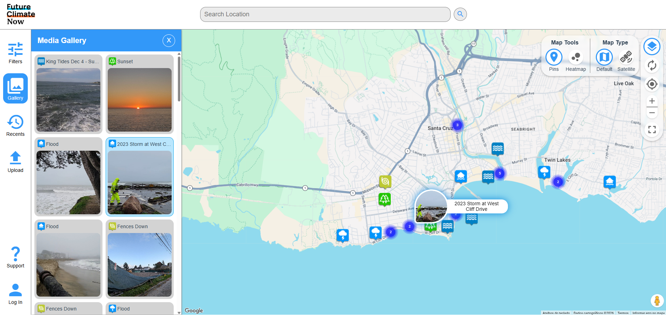Click Atalhos do teclado button
This screenshot has width=666, height=315.
click(556, 313)
